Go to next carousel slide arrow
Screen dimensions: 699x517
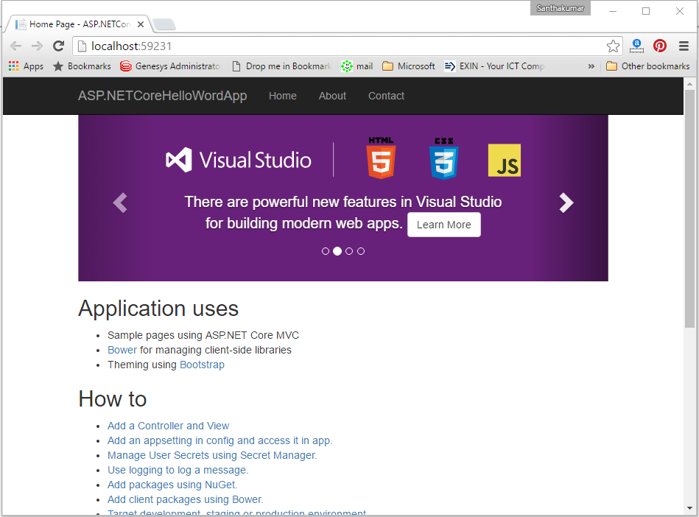point(566,203)
